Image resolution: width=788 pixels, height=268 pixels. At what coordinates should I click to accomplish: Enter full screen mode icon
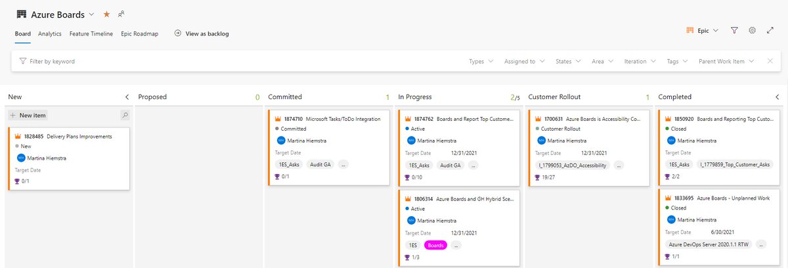(770, 30)
